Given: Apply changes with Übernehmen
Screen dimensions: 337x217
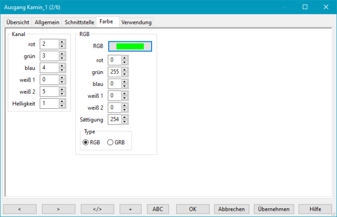Looking at the screenshot, I should [273, 209].
